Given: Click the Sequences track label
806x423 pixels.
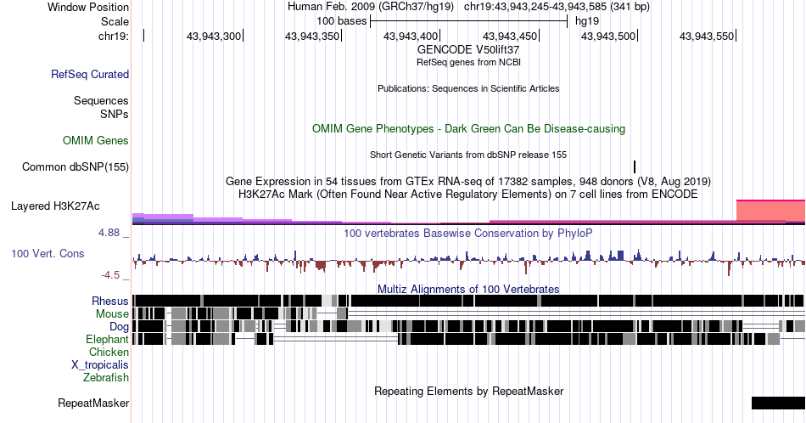Looking at the screenshot, I should (x=101, y=100).
